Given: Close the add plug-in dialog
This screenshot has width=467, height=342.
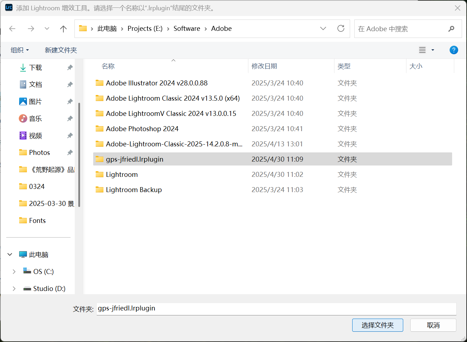Looking at the screenshot, I should click(458, 8).
